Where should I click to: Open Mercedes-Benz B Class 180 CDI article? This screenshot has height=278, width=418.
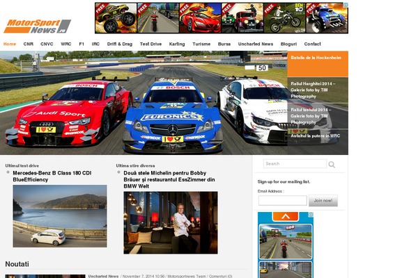(x=52, y=176)
